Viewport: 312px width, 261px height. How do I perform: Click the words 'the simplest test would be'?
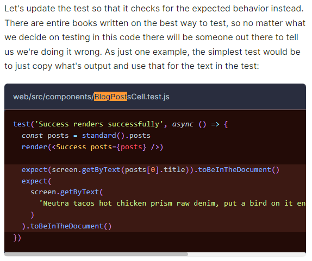(246, 52)
